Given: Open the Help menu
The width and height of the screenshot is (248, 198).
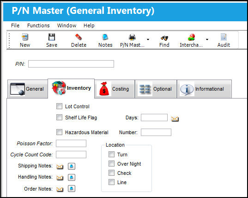Looking at the screenshot, I should pyautogui.click(x=89, y=25).
